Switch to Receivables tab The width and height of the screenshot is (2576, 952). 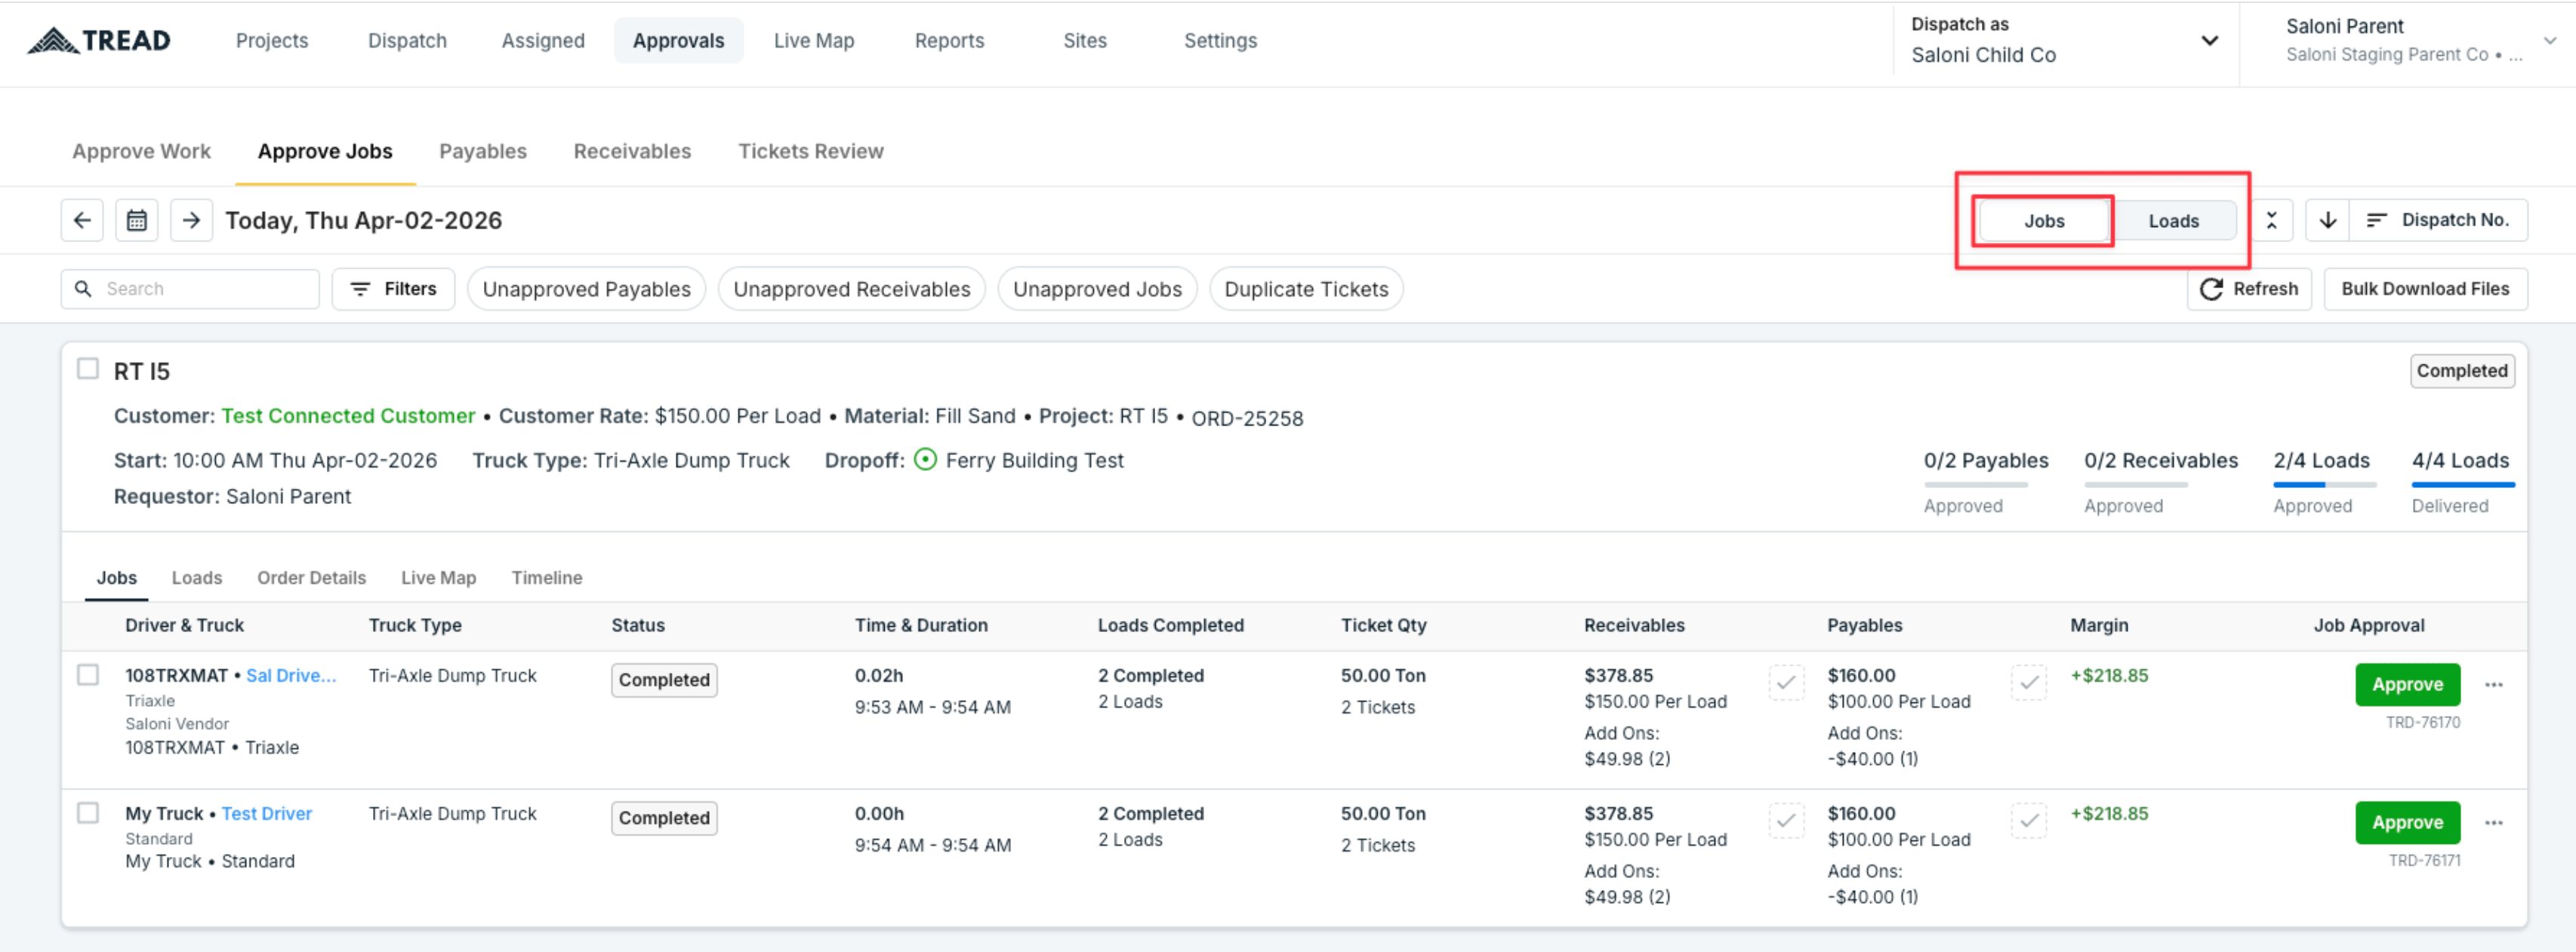[x=632, y=151]
